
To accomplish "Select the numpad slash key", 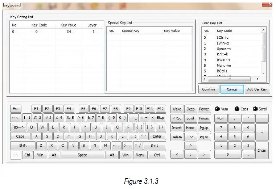I will (x=235, y=118).
